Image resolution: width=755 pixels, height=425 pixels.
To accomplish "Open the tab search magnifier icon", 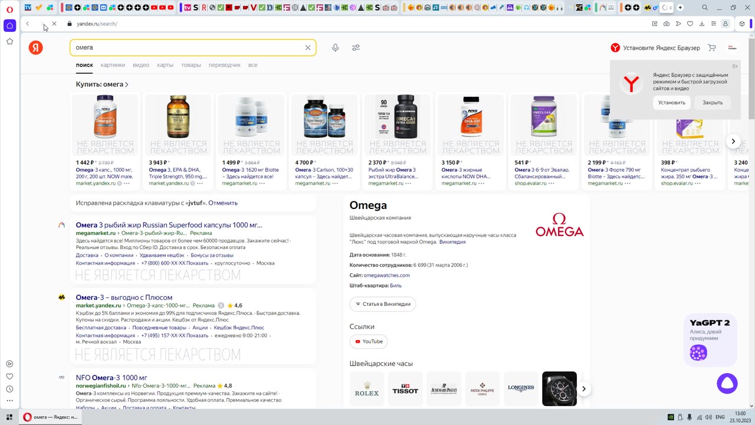I will coord(705,8).
